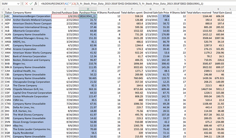Select column D header
The image size is (236, 138).
[88, 9]
